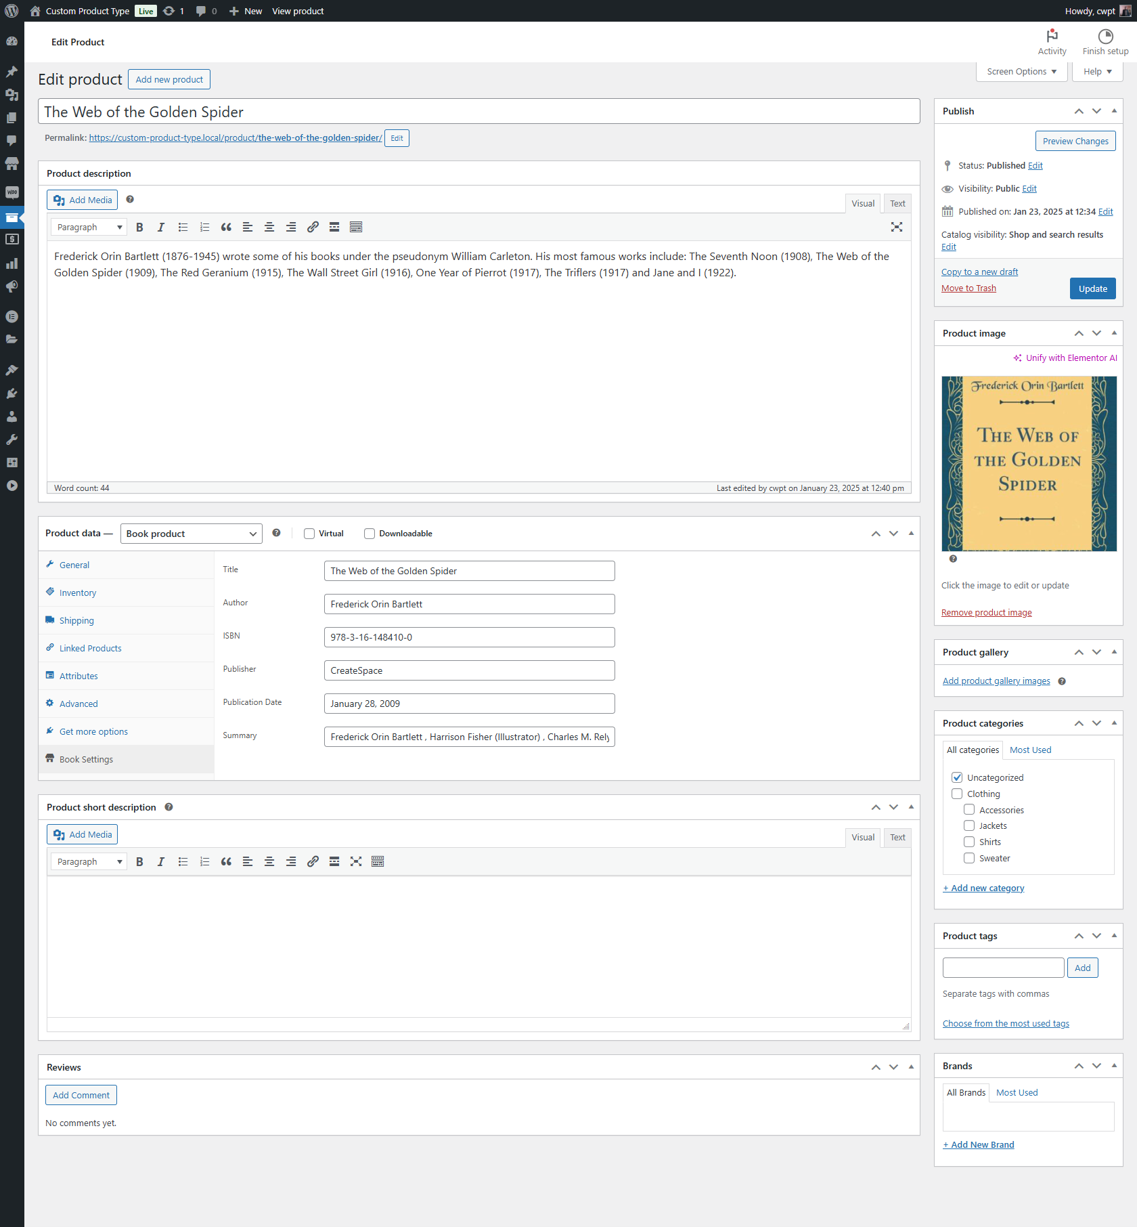Click Bold in short description toolbar
1137x1227 pixels.
coord(139,862)
